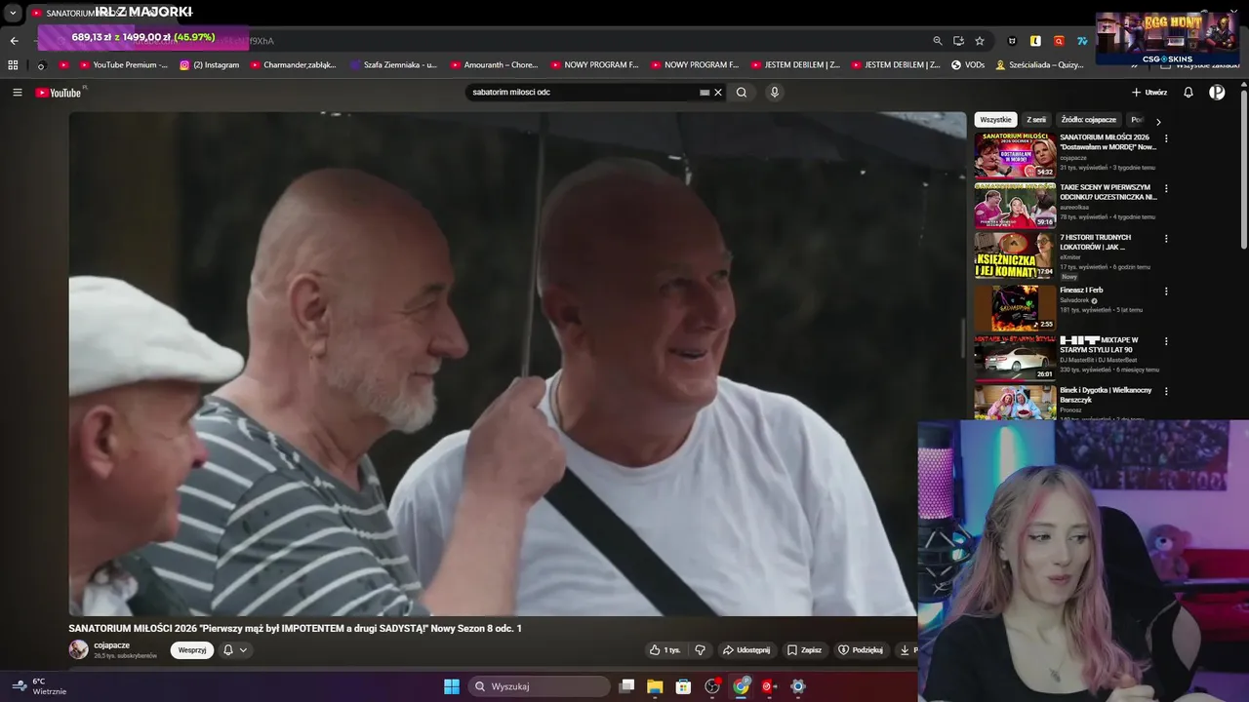Click the Utwórz create button
Image resolution: width=1249 pixels, height=702 pixels.
click(x=1149, y=93)
